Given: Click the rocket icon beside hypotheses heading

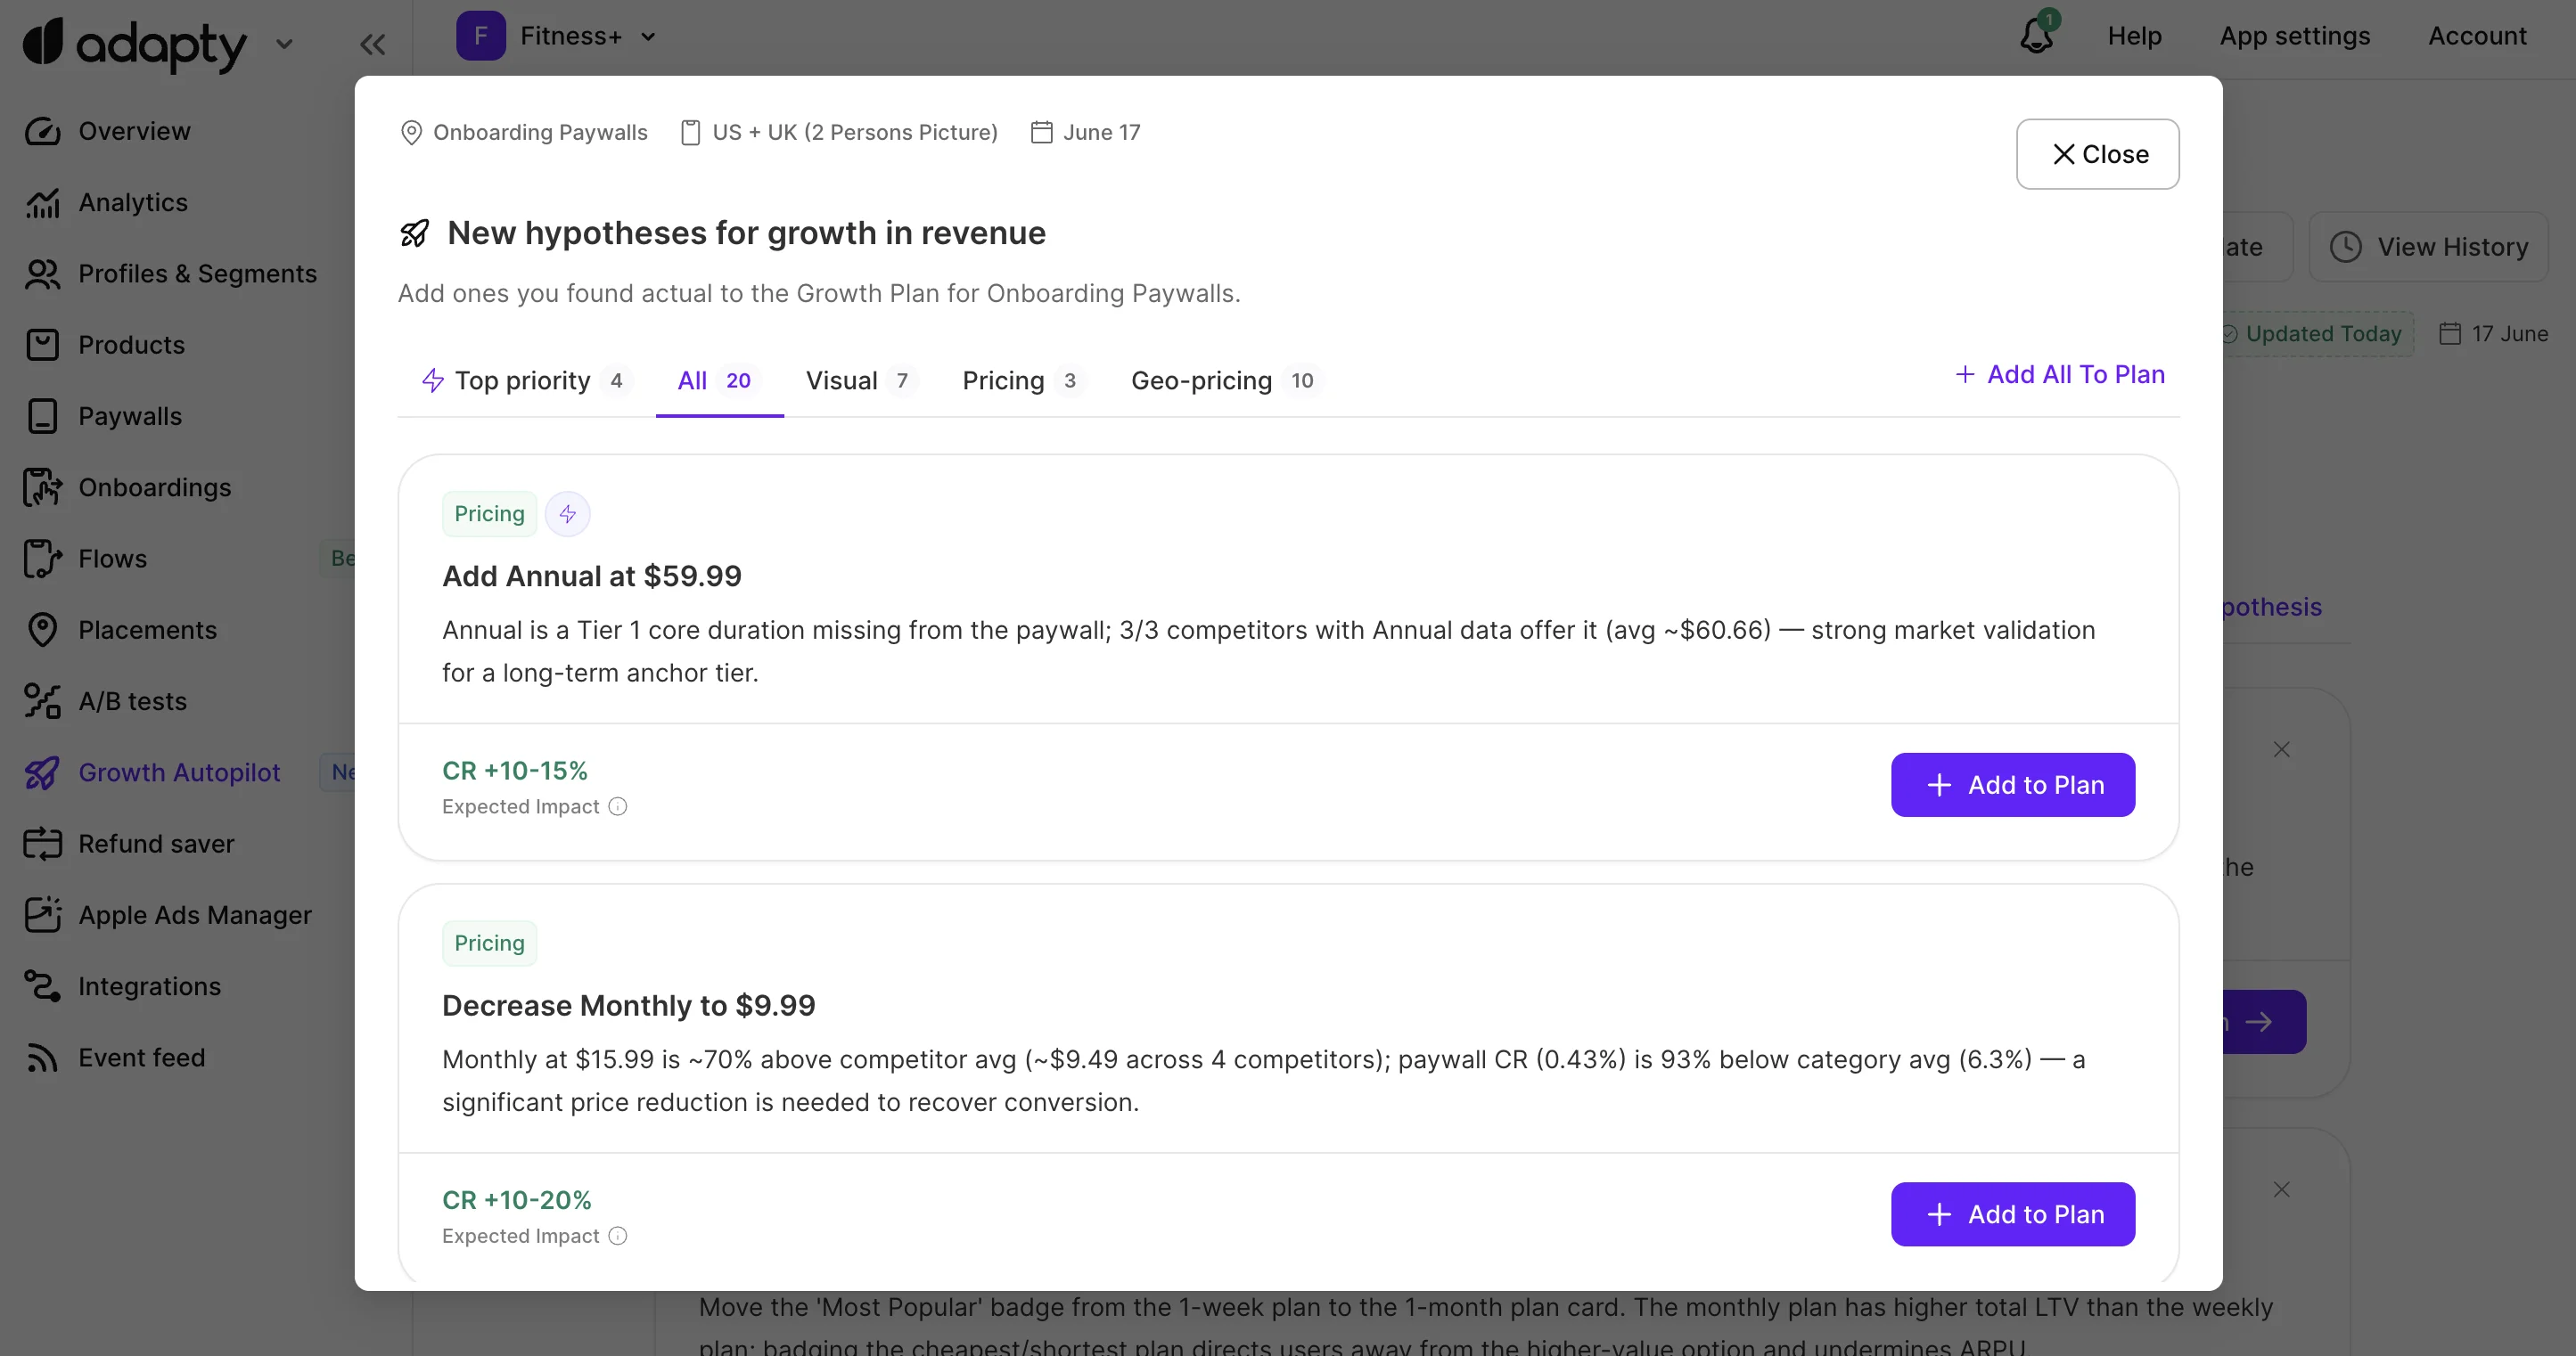Looking at the screenshot, I should pos(414,233).
